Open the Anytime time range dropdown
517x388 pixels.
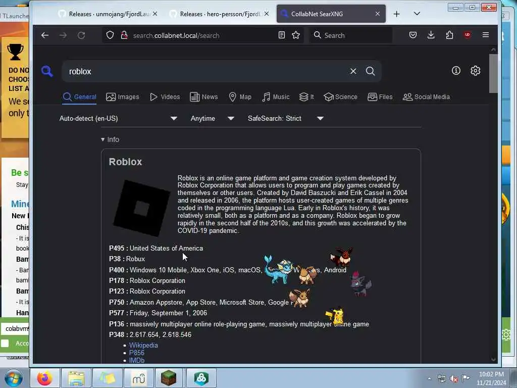pos(213,118)
